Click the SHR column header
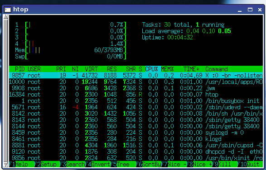The image size is (266, 170). click(x=131, y=69)
